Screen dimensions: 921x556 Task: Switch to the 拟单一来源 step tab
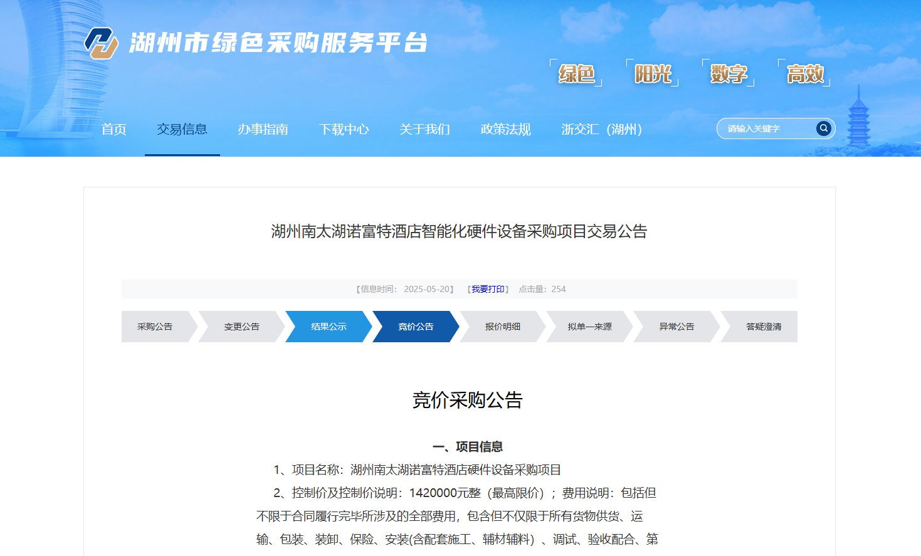[590, 327]
